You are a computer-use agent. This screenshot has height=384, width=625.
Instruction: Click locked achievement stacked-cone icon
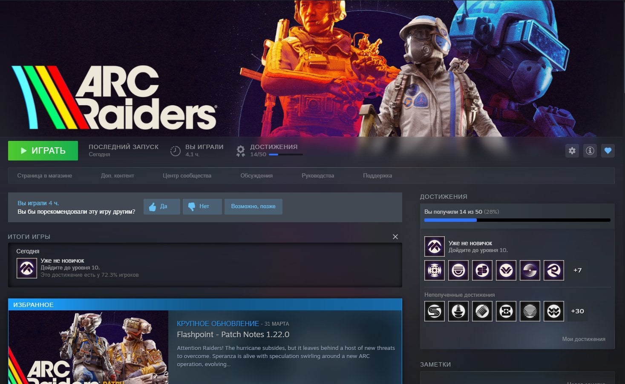click(x=458, y=311)
